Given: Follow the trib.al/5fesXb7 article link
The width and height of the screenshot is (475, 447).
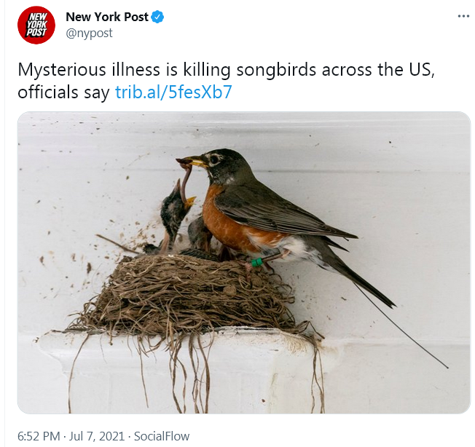Looking at the screenshot, I should tap(173, 92).
